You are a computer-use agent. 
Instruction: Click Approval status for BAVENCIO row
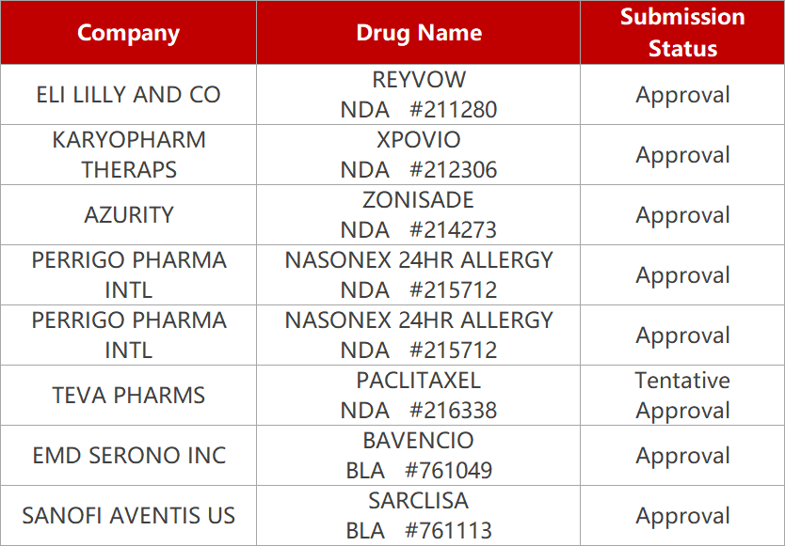(x=682, y=456)
